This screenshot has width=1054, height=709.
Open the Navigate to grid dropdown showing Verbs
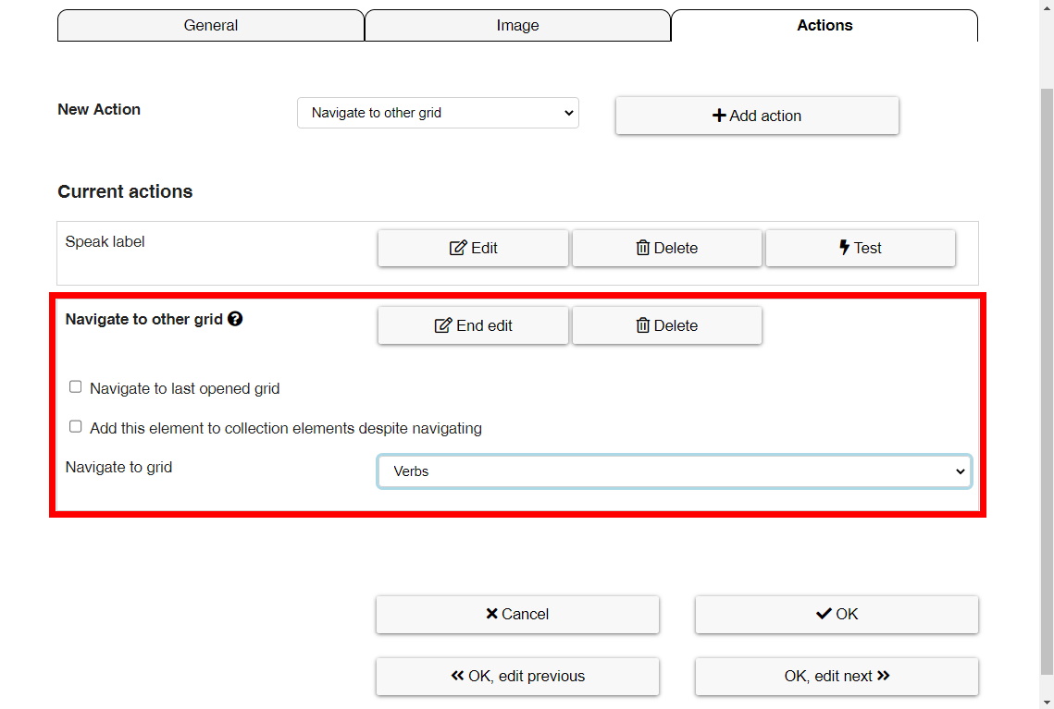674,471
